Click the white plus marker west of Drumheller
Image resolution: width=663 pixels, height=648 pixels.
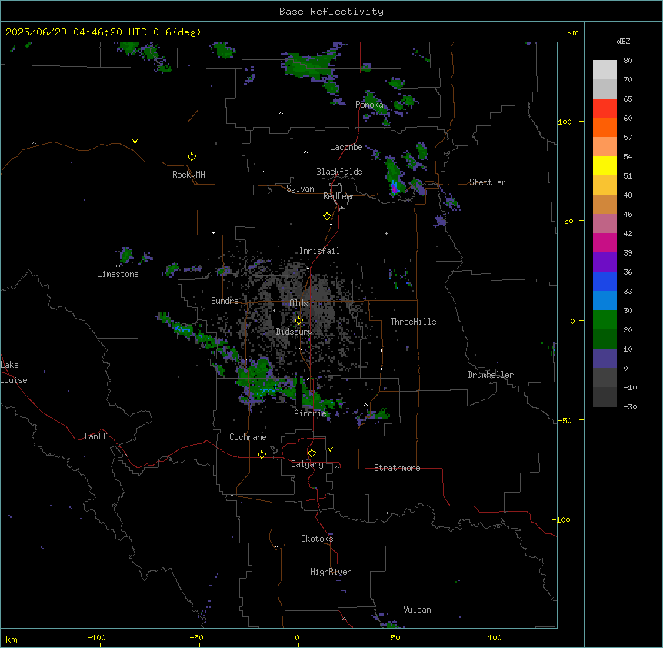471,289
